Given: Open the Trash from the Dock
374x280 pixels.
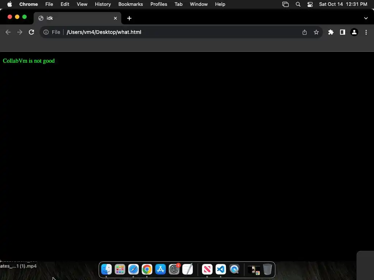Looking at the screenshot, I should click(267, 269).
